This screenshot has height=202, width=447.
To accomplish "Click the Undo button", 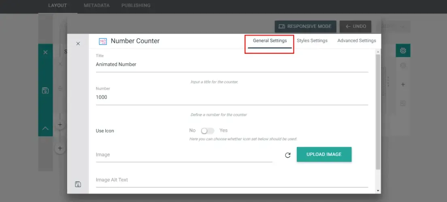I will [355, 26].
